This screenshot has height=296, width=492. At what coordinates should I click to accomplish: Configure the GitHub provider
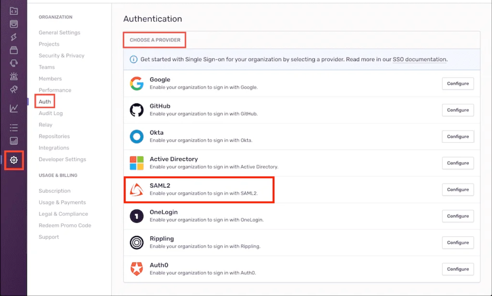pos(458,110)
